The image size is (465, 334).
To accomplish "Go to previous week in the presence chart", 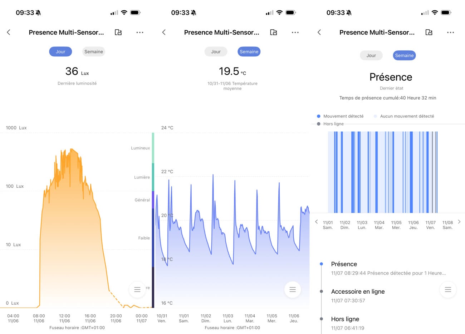I will click(x=317, y=222).
